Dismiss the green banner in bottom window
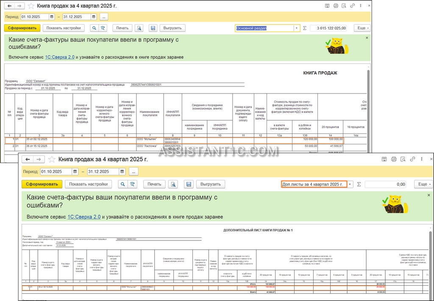 pyautogui.click(x=429, y=195)
